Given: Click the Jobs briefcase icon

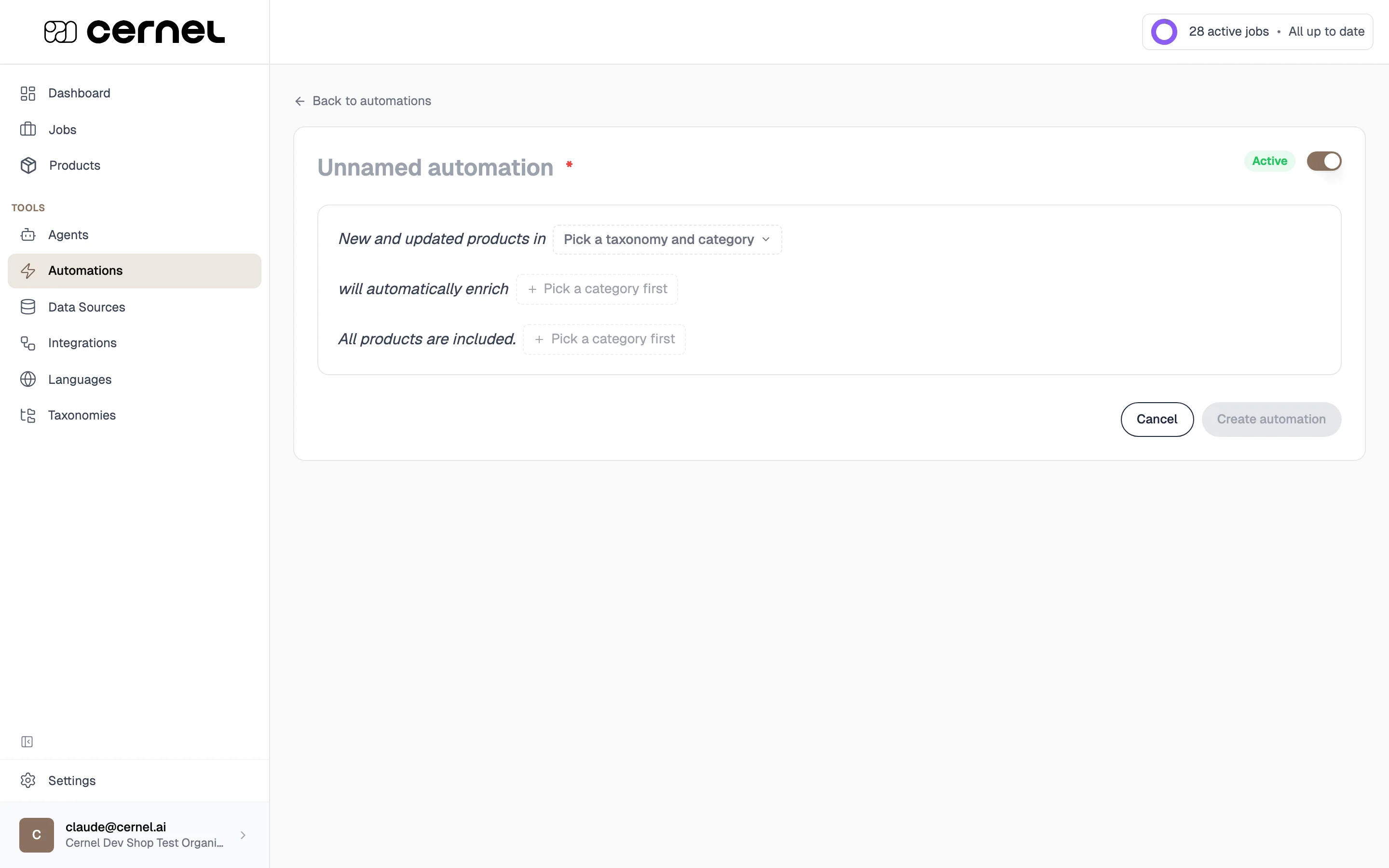Looking at the screenshot, I should (x=27, y=129).
